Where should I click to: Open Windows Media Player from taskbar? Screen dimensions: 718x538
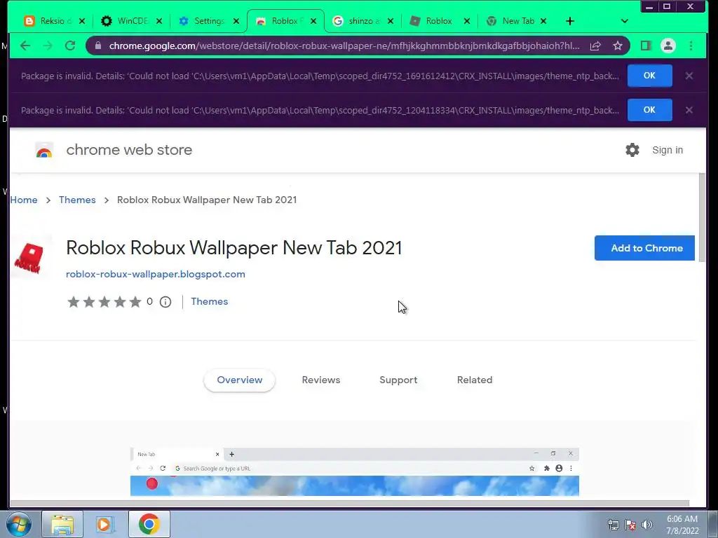click(x=105, y=524)
